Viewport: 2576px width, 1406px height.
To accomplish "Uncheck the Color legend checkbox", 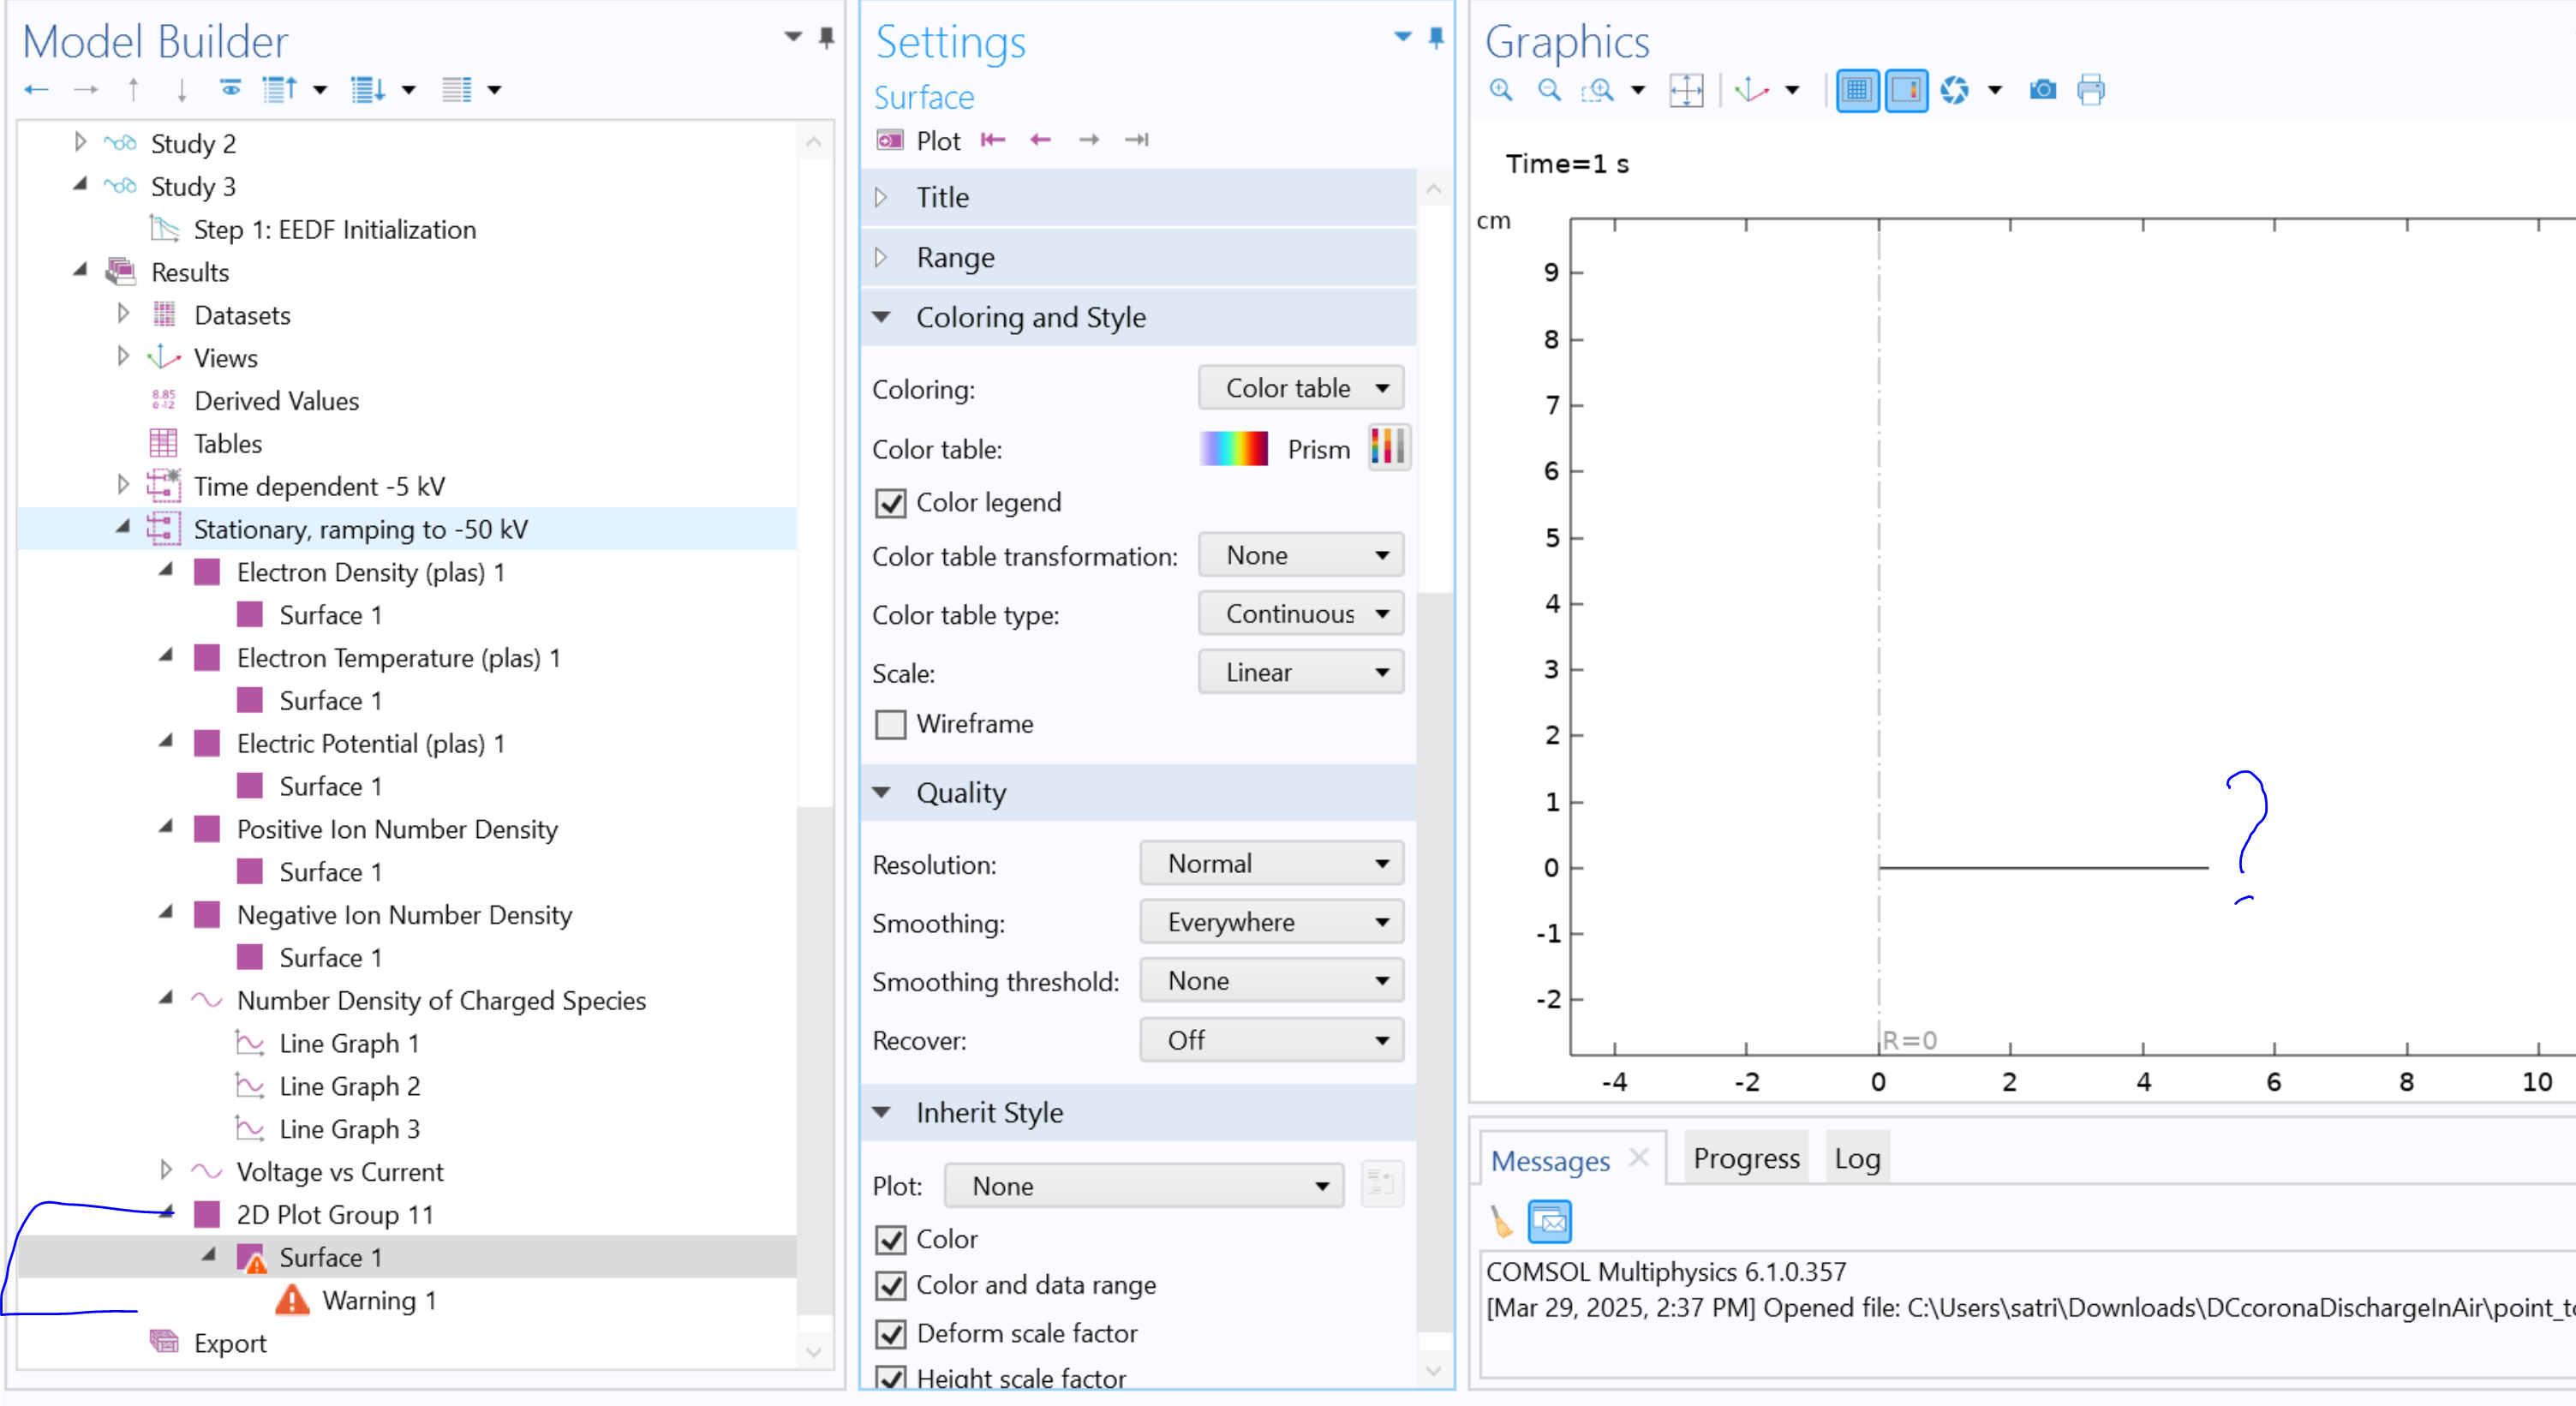I will [x=890, y=503].
